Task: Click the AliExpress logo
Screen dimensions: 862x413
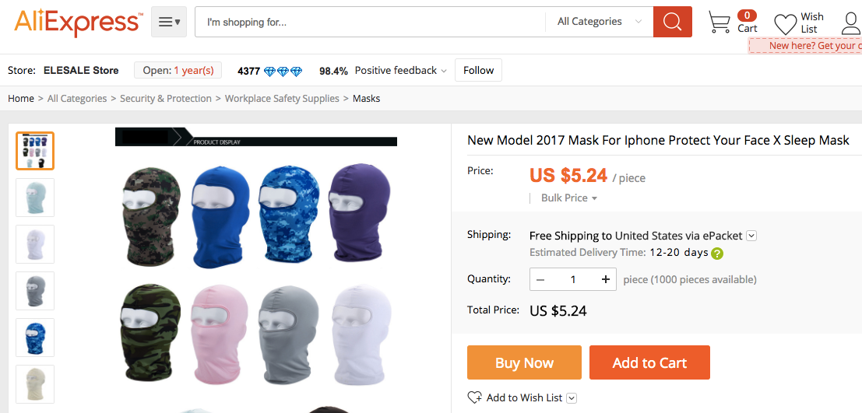Action: tap(78, 22)
